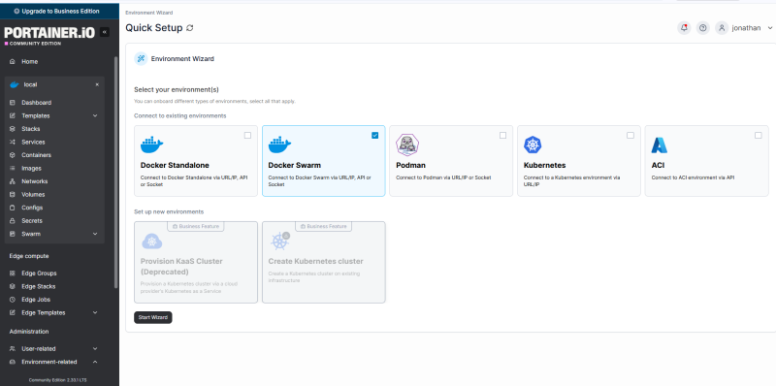Image resolution: width=776 pixels, height=386 pixels.
Task: Click the Environment-related icon in sidebar
Action: point(13,363)
